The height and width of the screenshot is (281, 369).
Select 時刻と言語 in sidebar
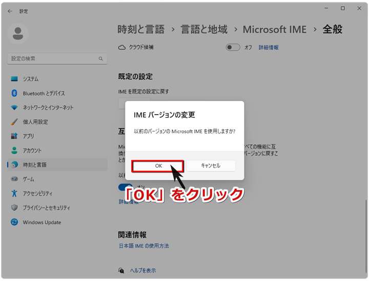click(57, 165)
